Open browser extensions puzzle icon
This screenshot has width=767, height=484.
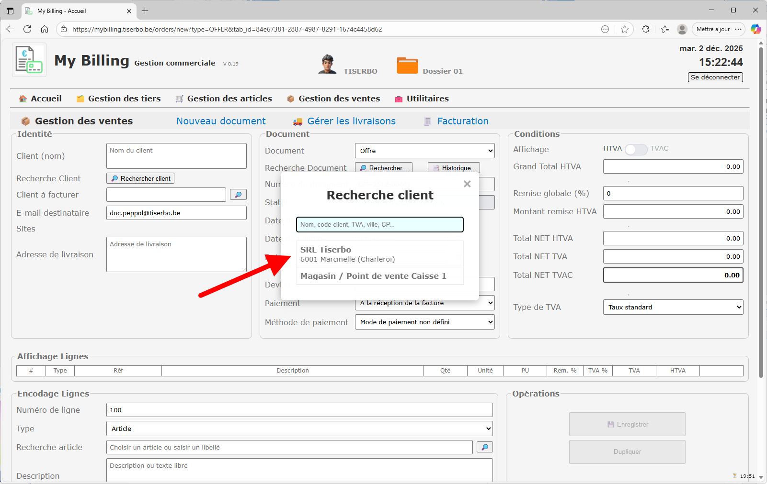click(x=645, y=29)
